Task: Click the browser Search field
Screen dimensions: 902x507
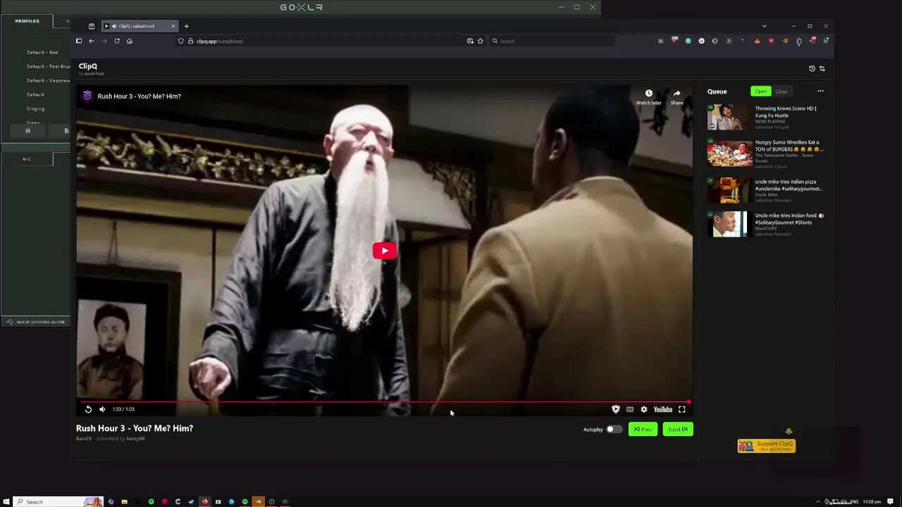Action: 552,41
